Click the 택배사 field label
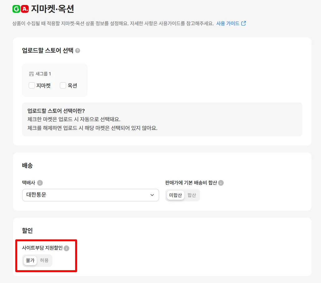This screenshot has width=321, height=283. (x=29, y=183)
